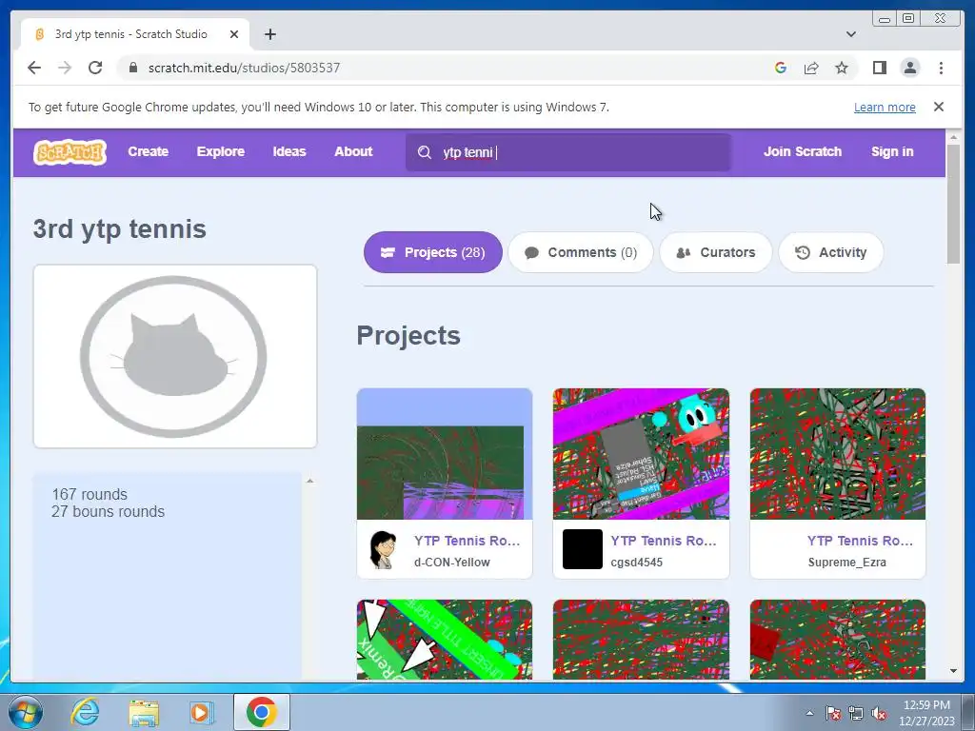Open the green Remix banner project thumbnail
Screen dimensions: 975x731
(x=445, y=639)
